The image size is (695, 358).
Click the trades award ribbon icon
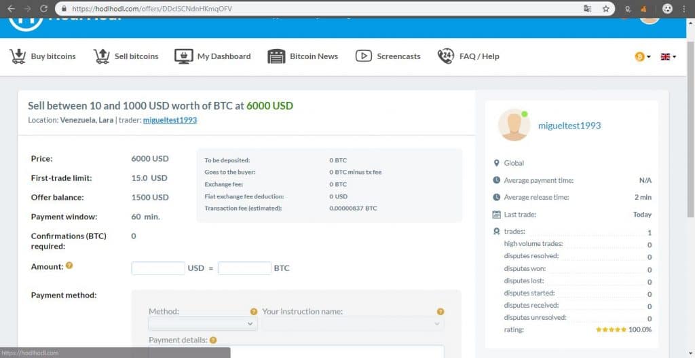pos(496,232)
